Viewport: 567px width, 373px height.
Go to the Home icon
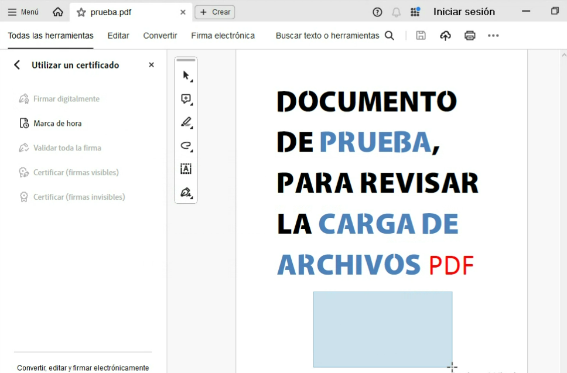[x=58, y=12]
